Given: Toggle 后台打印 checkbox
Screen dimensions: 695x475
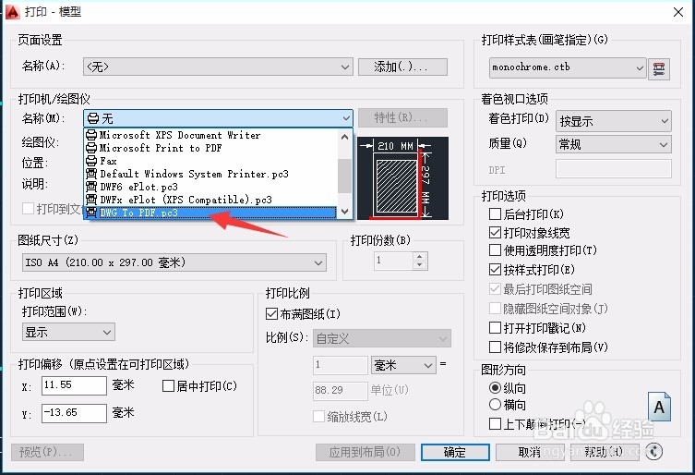Looking at the screenshot, I should [495, 214].
